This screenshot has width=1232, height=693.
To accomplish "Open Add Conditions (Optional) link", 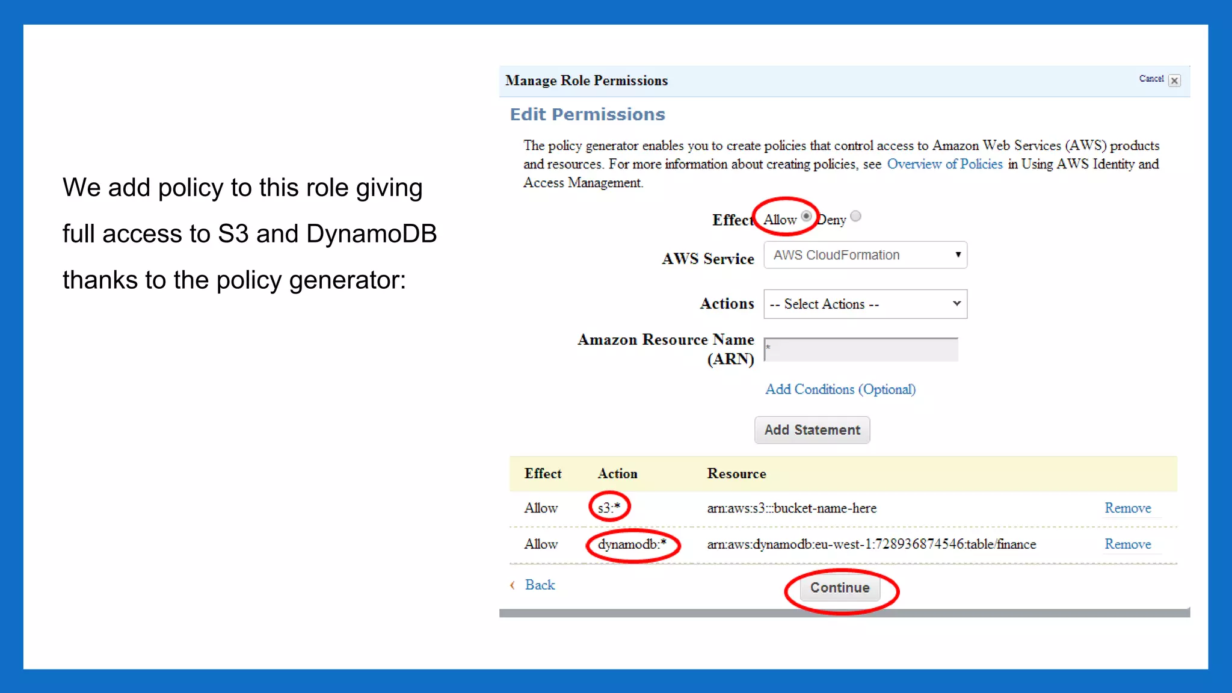I will pyautogui.click(x=840, y=389).
